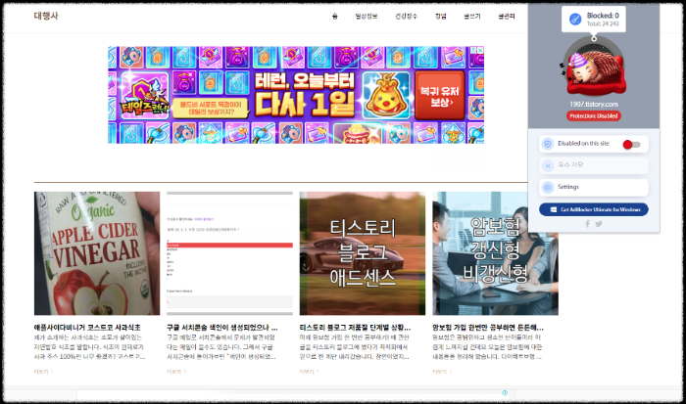Open the 대행사 blog title link
686x404 pixels.
pyautogui.click(x=46, y=16)
